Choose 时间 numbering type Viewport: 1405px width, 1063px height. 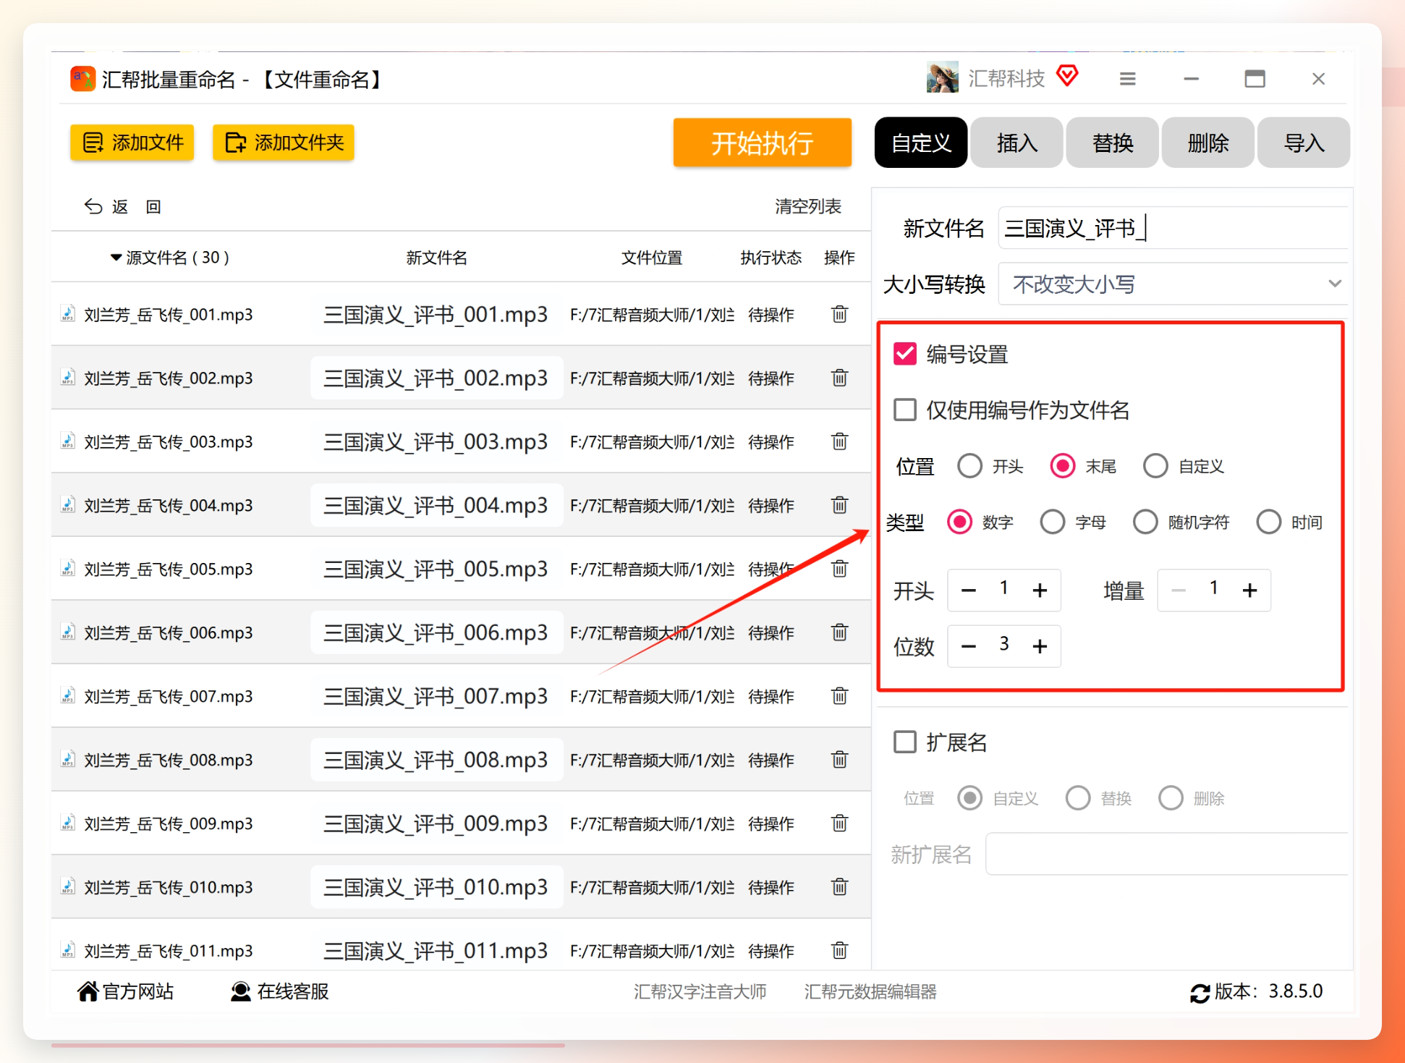pyautogui.click(x=1269, y=522)
